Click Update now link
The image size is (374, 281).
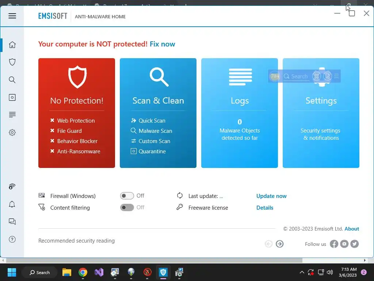coord(271,196)
